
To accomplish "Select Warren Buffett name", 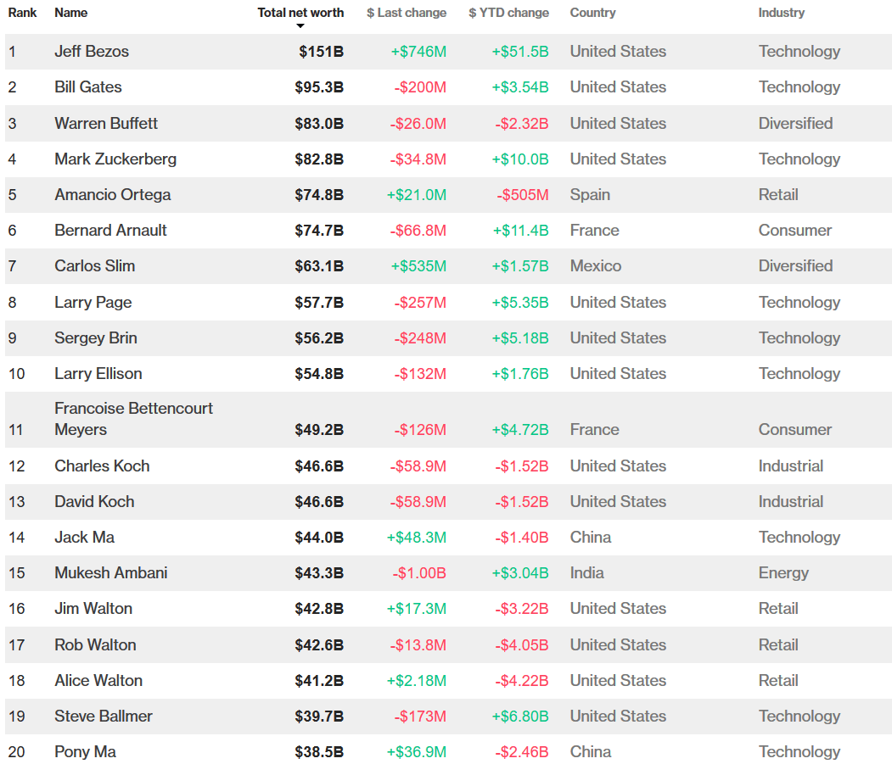I will [x=106, y=123].
